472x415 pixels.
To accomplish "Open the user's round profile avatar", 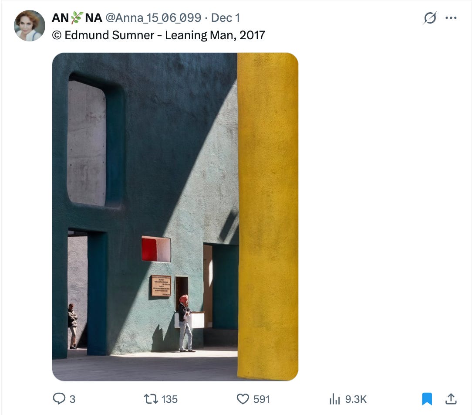I will 30,26.
